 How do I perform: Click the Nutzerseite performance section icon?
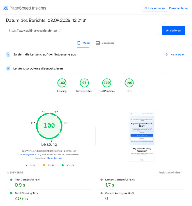8,54
